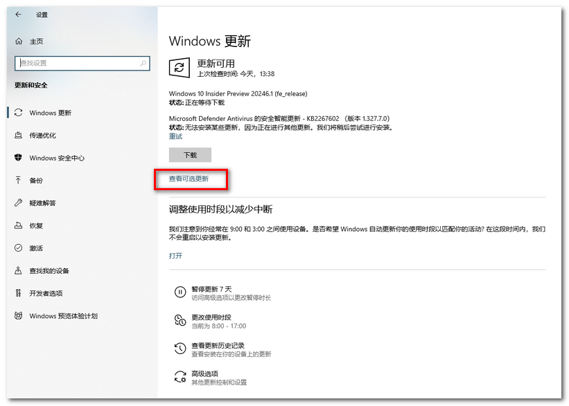Viewport: 569px width, 406px height.
Task: Open 传递优化 in the sidebar
Action: point(42,136)
